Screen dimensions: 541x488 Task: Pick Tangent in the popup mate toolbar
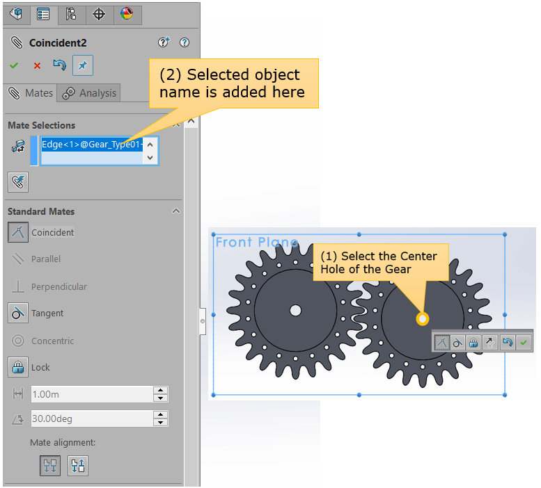click(x=457, y=342)
